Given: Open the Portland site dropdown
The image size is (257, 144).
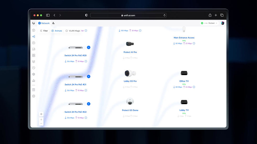Looking at the screenshot, I should (209, 23).
